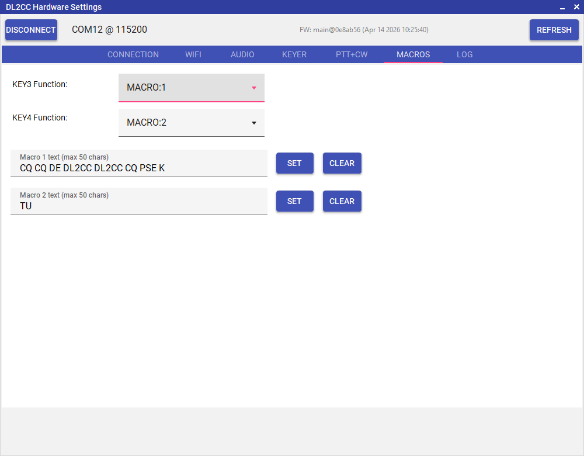Viewport: 584px width, 456px height.
Task: Open the LOG tab
Action: tap(464, 54)
